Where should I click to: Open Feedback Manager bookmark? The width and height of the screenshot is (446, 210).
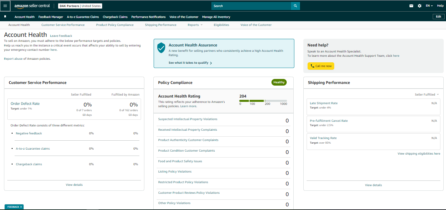tap(51, 17)
